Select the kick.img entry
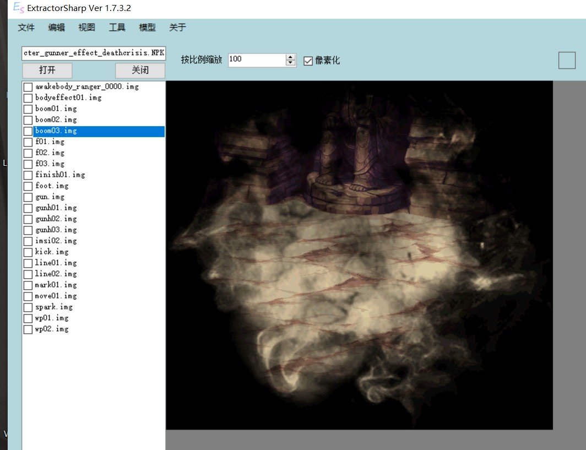 coord(52,252)
